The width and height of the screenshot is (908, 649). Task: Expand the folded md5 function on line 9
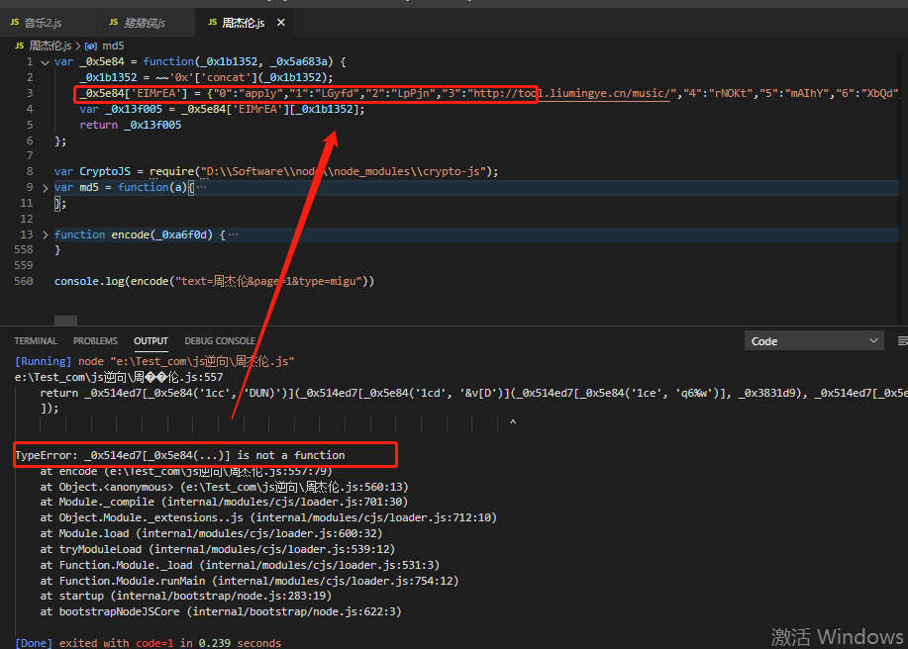click(46, 187)
